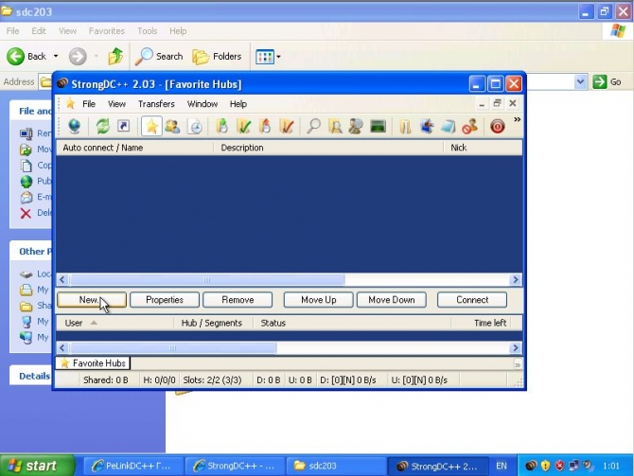Screen dimensions: 634x476
Task: Open the Tools menu in Explorer window
Action: pos(148,30)
